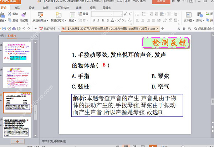The image size is (214, 147).
Task: Toggle Strikethrough (S) formatting
Action: tap(108, 20)
